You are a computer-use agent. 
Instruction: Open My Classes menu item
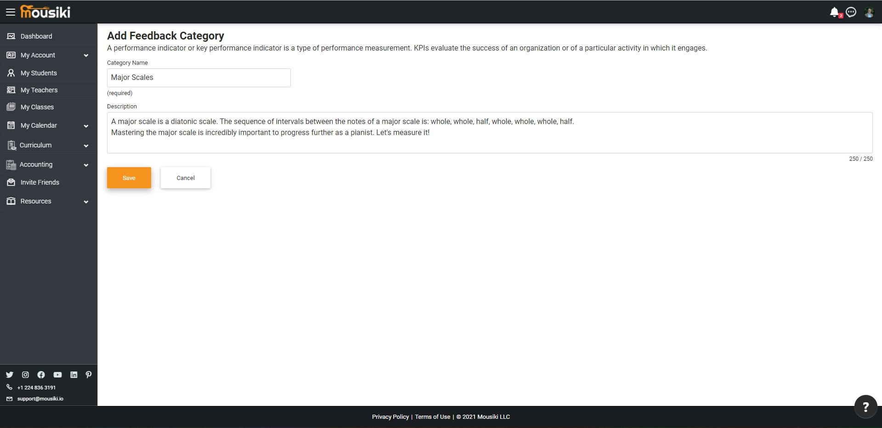(x=37, y=107)
